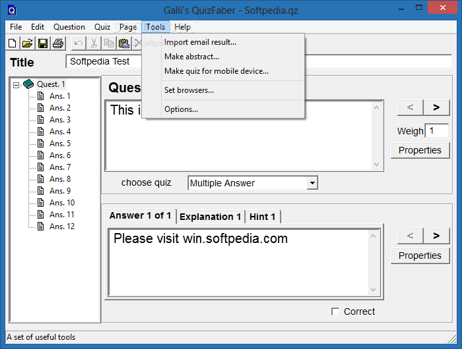The image size is (462, 349).
Task: Select Quest. 1 in the tree
Action: 51,84
